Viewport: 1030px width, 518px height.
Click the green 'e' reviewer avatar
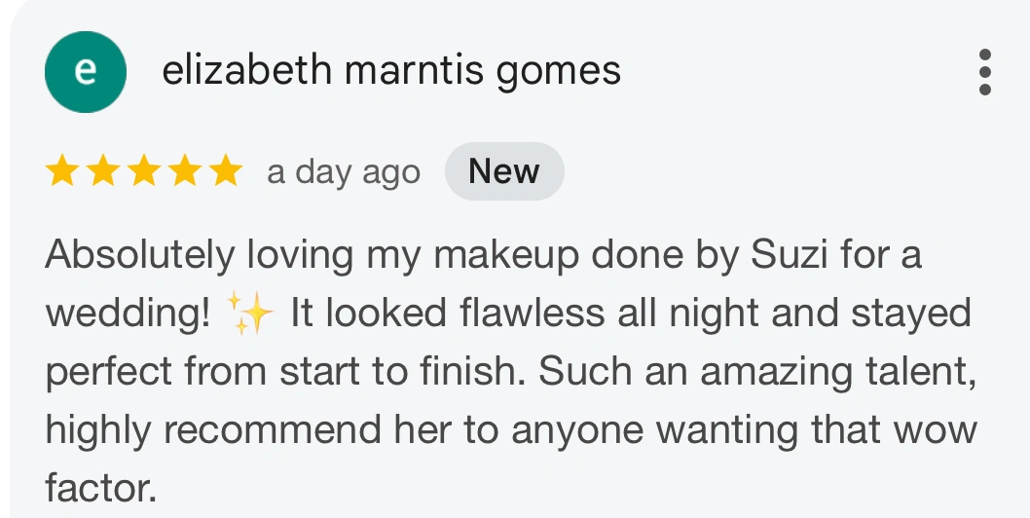pos(86,72)
